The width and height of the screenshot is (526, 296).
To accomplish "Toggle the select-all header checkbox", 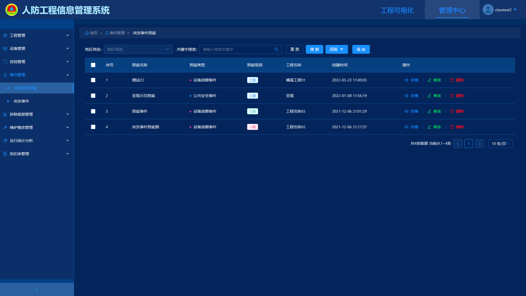I will tap(93, 65).
